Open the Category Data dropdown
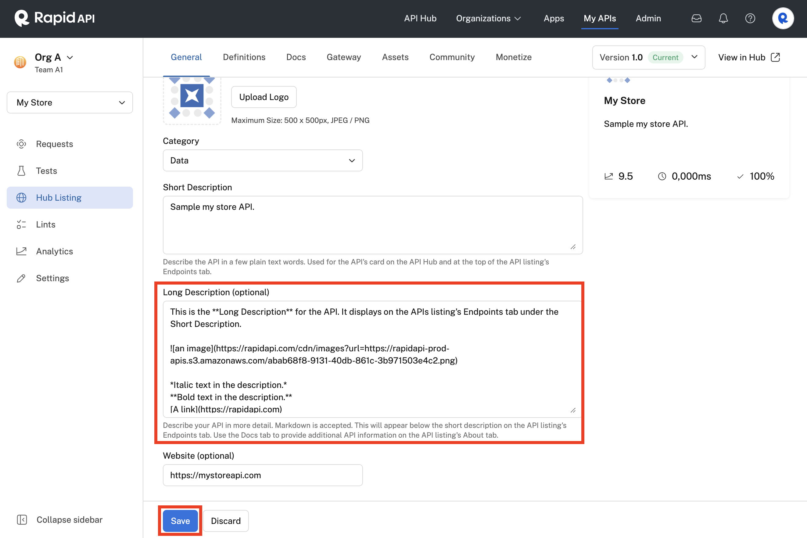 263,160
